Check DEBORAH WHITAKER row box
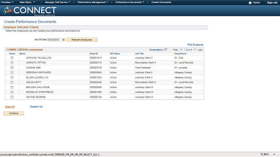The image size is (280, 157). click(x=12, y=72)
